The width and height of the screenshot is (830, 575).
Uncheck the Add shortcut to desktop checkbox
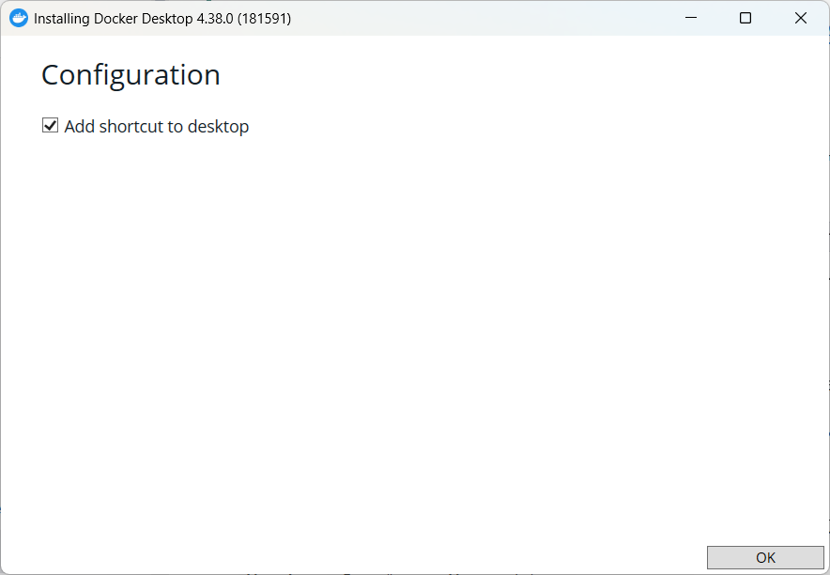pyautogui.click(x=51, y=126)
